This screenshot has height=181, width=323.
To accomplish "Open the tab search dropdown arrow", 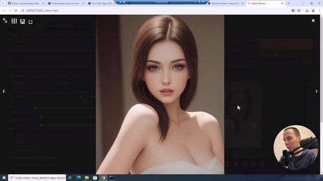I will (x=3, y=4).
